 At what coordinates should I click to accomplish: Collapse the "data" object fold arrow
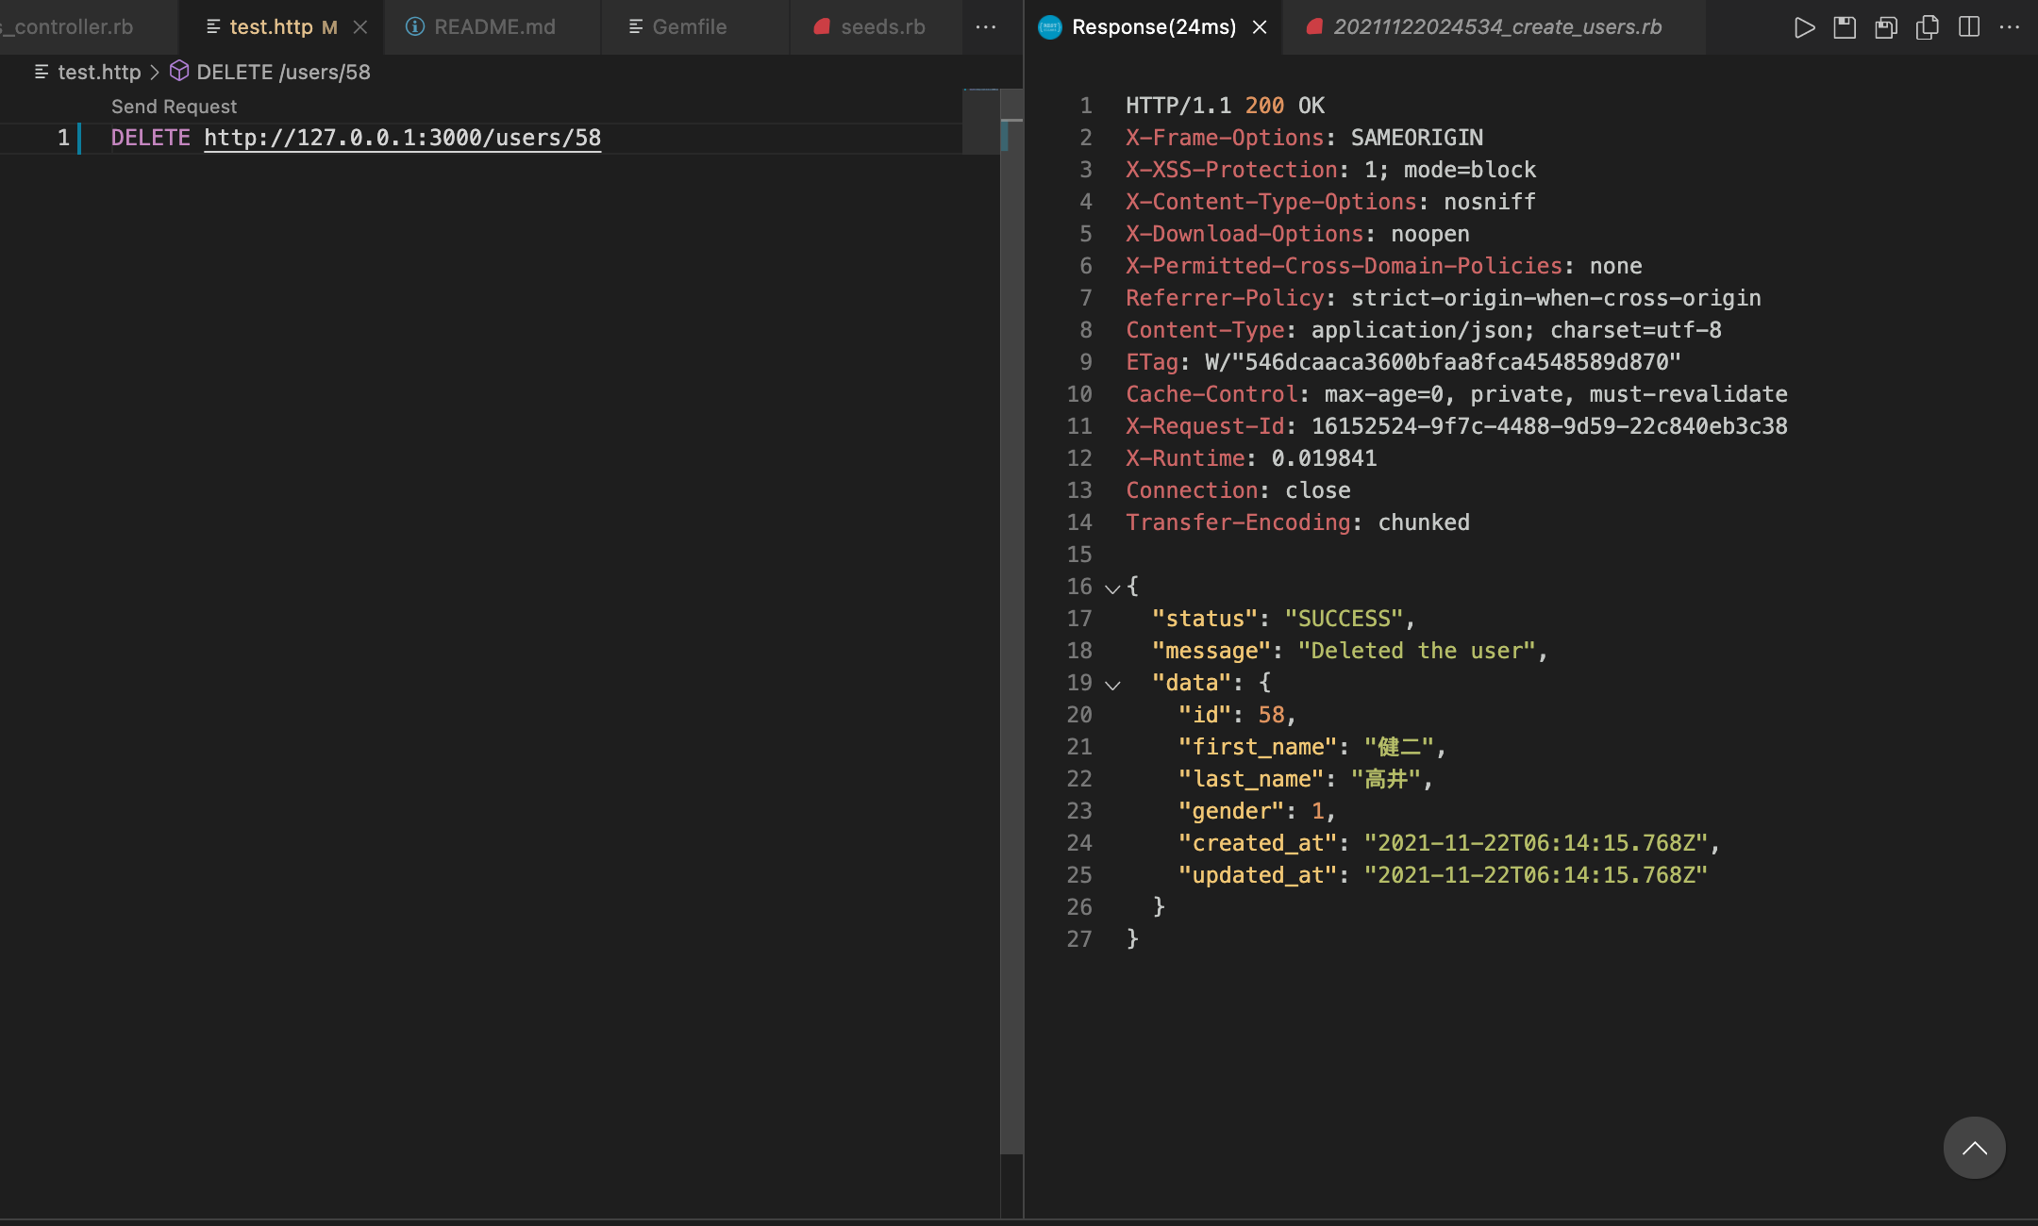click(x=1112, y=685)
